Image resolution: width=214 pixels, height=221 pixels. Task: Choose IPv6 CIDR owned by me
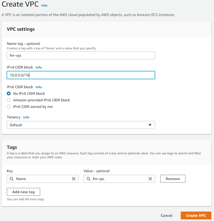[9, 107]
